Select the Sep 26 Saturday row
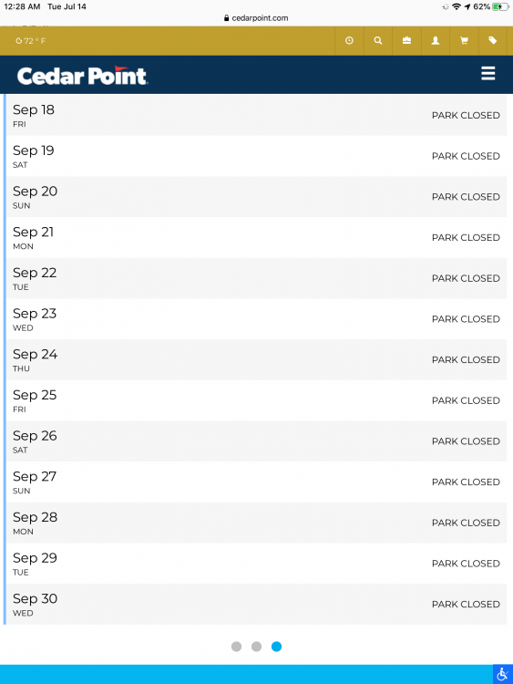 tap(256, 441)
